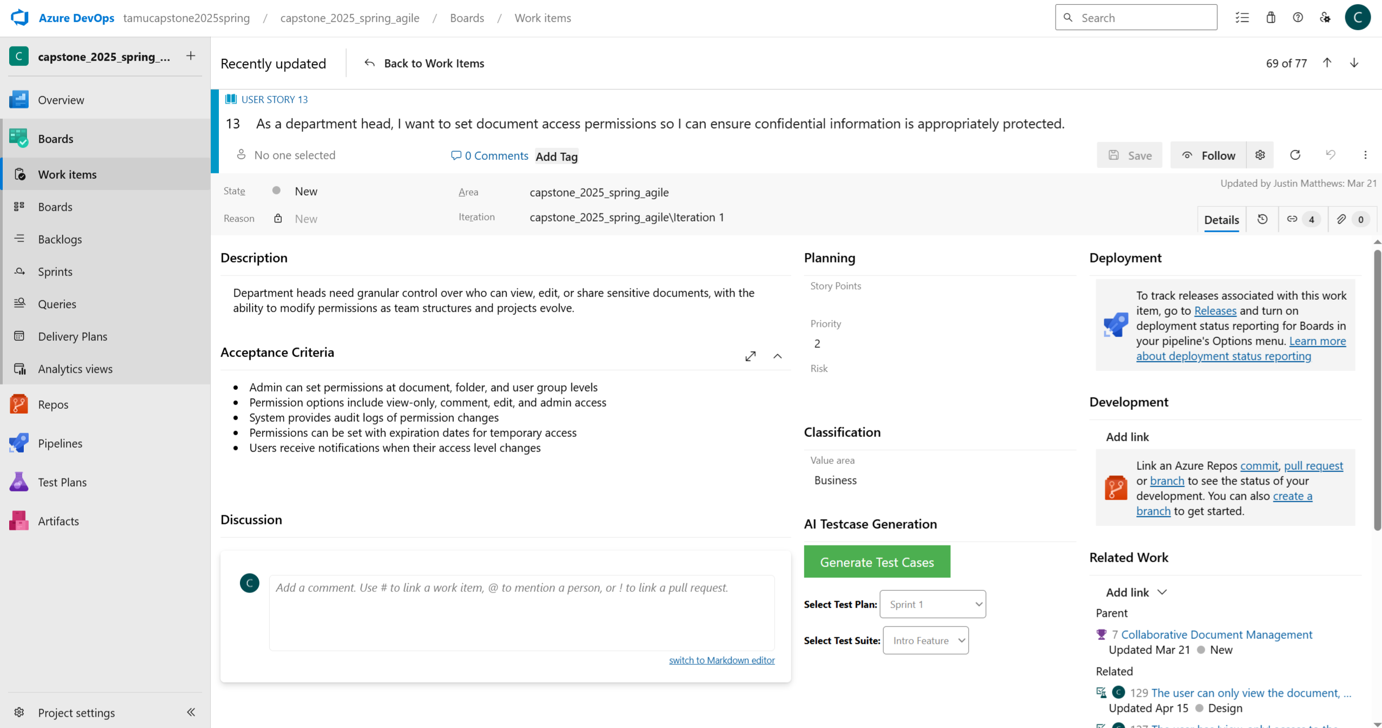Open the Marketplace shopping bag icon

[x=1271, y=18]
